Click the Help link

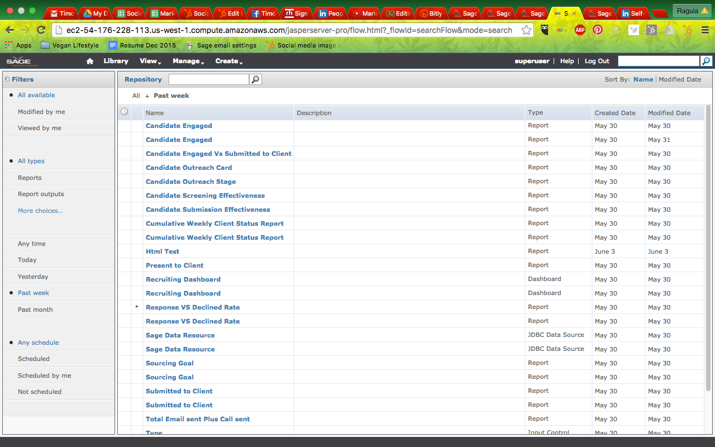pos(567,61)
